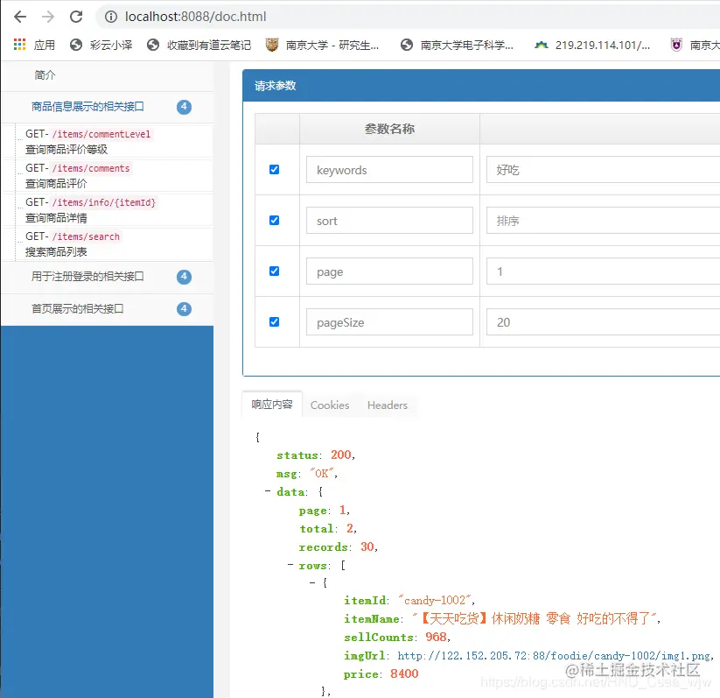Screen dimensions: 720x698
Task: Click the status value 200
Action: 340,455
